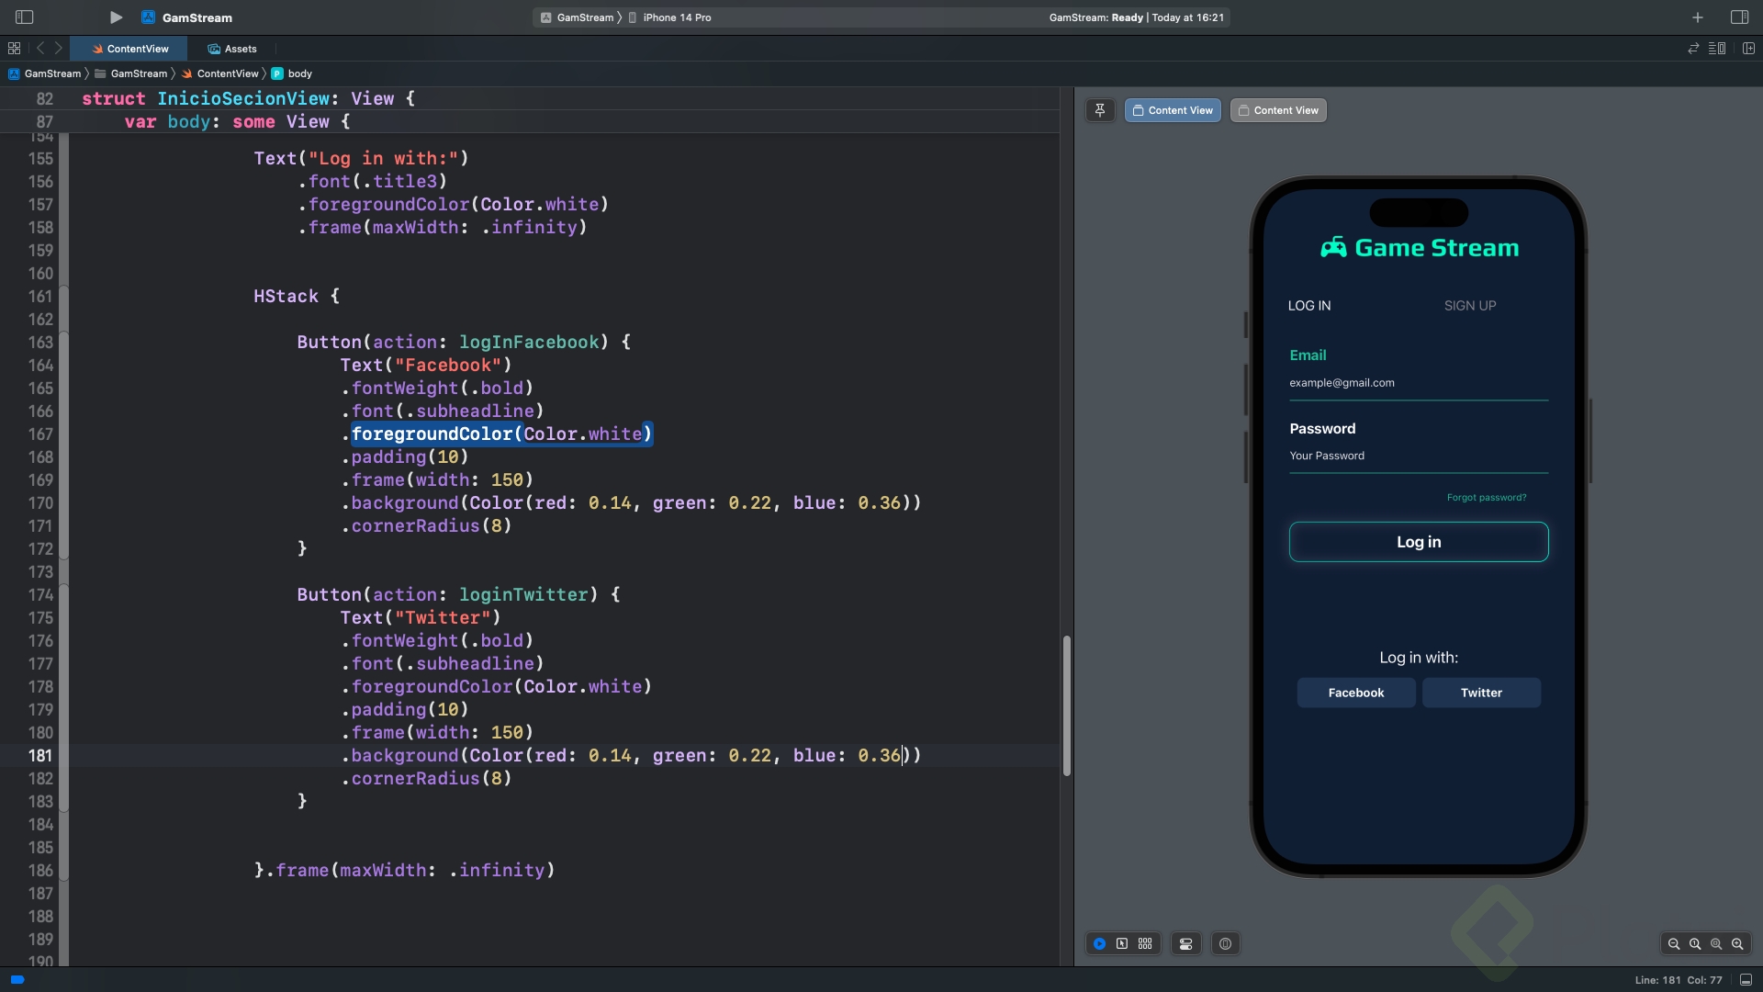Switch to Selectable preview mode
The image size is (1763, 992).
1122,943
